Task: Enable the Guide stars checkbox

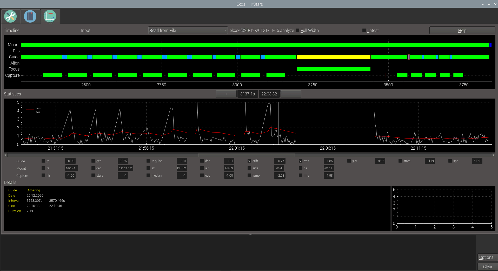Action: [400, 161]
